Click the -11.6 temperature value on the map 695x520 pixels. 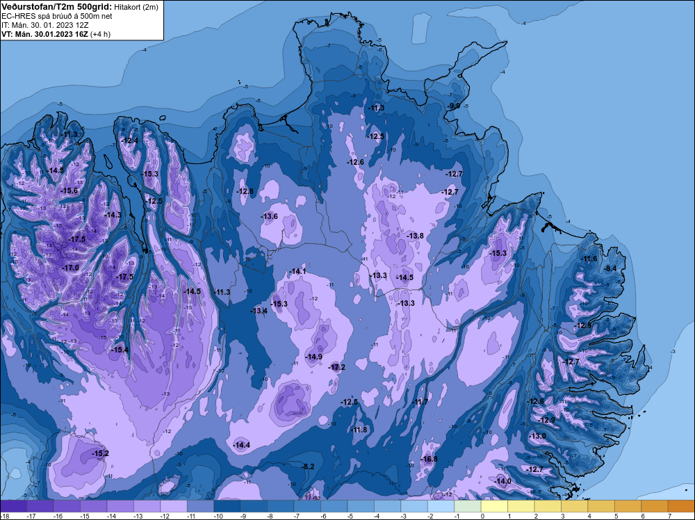pos(589,259)
